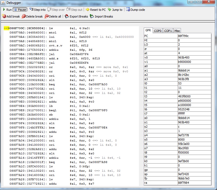The width and height of the screenshot is (217, 190).
Task: Toggle the Pause button
Action: pyautogui.click(x=20, y=10)
